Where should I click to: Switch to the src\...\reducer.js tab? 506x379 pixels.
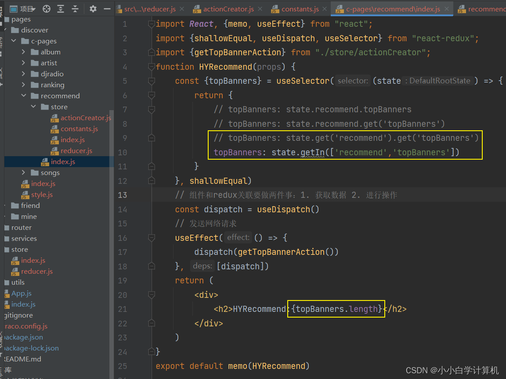(x=150, y=9)
